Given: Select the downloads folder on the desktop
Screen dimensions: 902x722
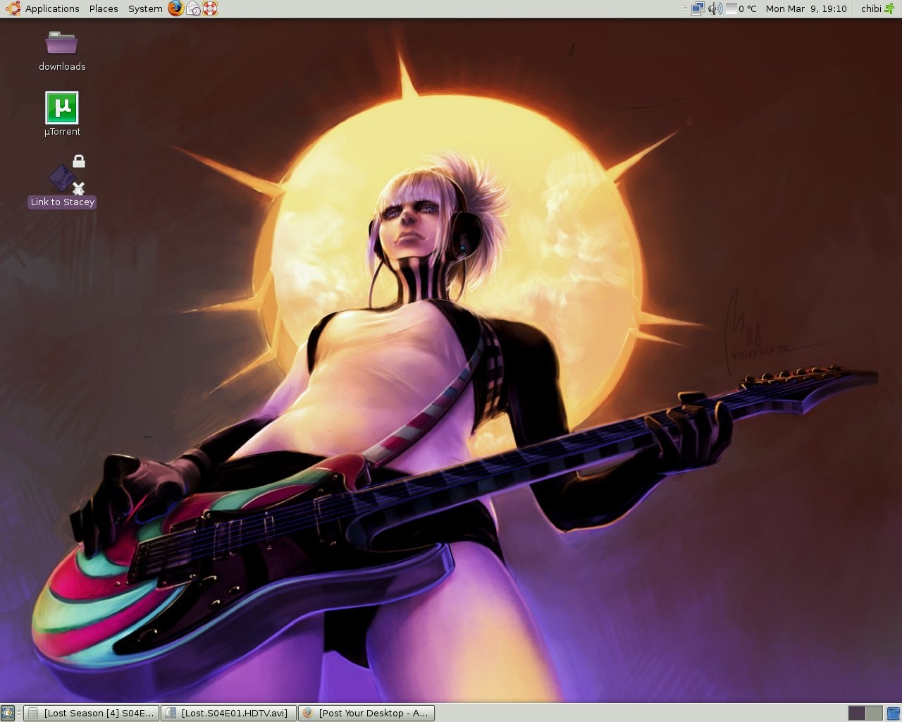Looking at the screenshot, I should click(x=62, y=51).
